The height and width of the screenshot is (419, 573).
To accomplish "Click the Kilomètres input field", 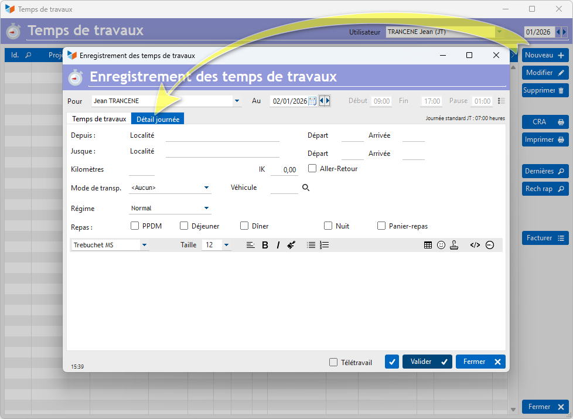I will (x=141, y=170).
